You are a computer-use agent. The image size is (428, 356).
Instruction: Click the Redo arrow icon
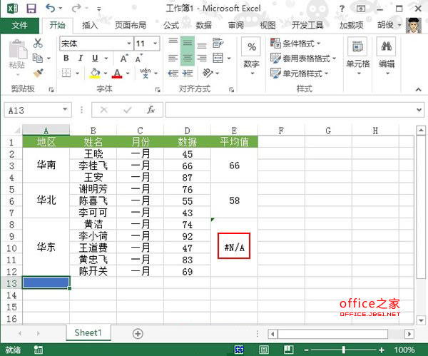pos(76,9)
